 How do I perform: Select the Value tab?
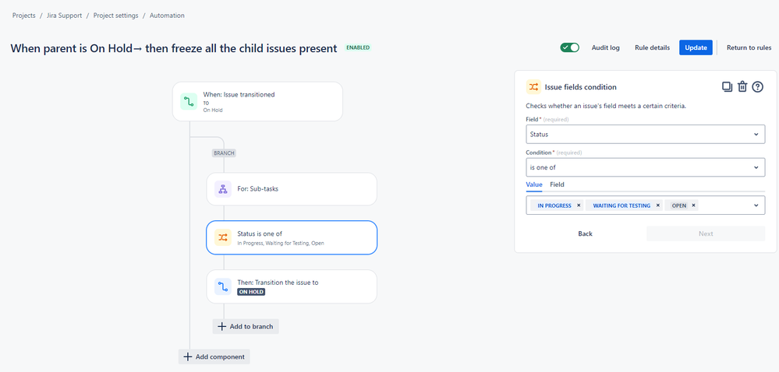click(x=534, y=184)
